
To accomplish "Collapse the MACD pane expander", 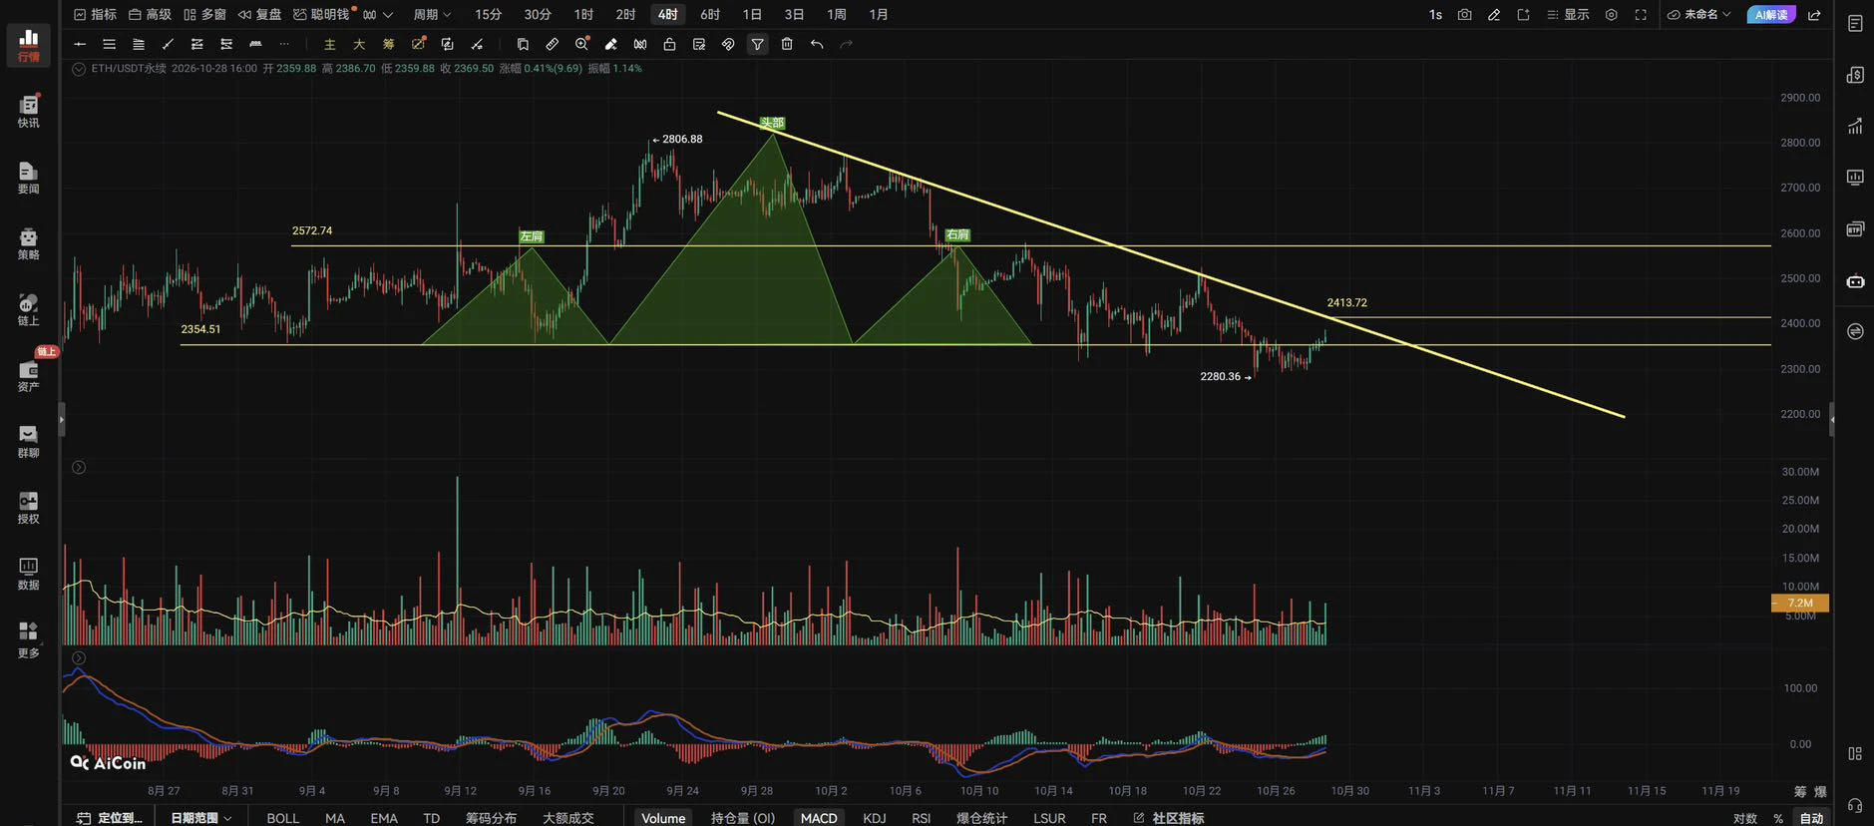I will pos(79,658).
